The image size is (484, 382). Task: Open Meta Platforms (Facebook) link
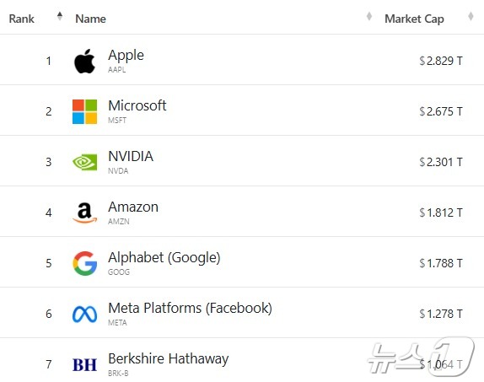tap(191, 308)
